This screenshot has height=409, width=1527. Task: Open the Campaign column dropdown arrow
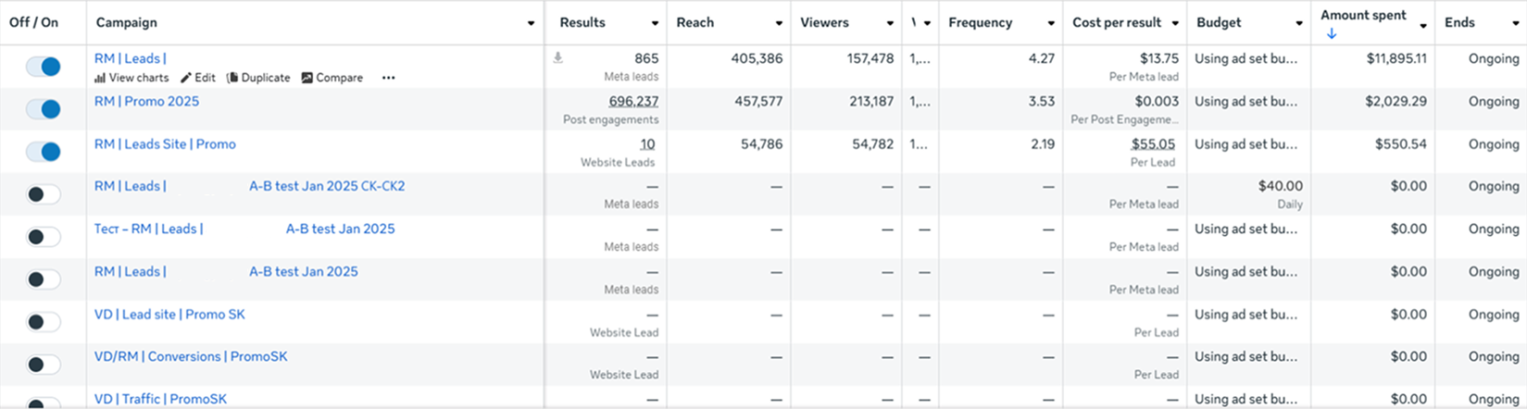point(531,23)
